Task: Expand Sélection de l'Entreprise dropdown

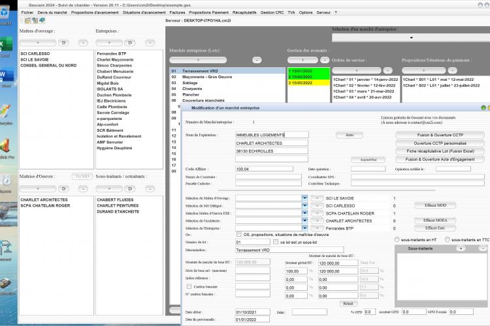Action: click(304, 228)
